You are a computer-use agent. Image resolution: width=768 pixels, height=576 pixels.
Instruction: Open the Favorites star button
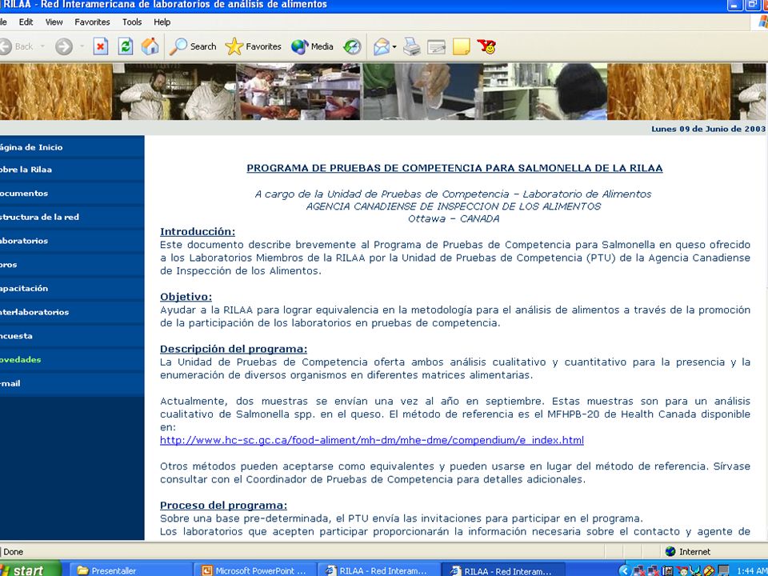pyautogui.click(x=254, y=46)
